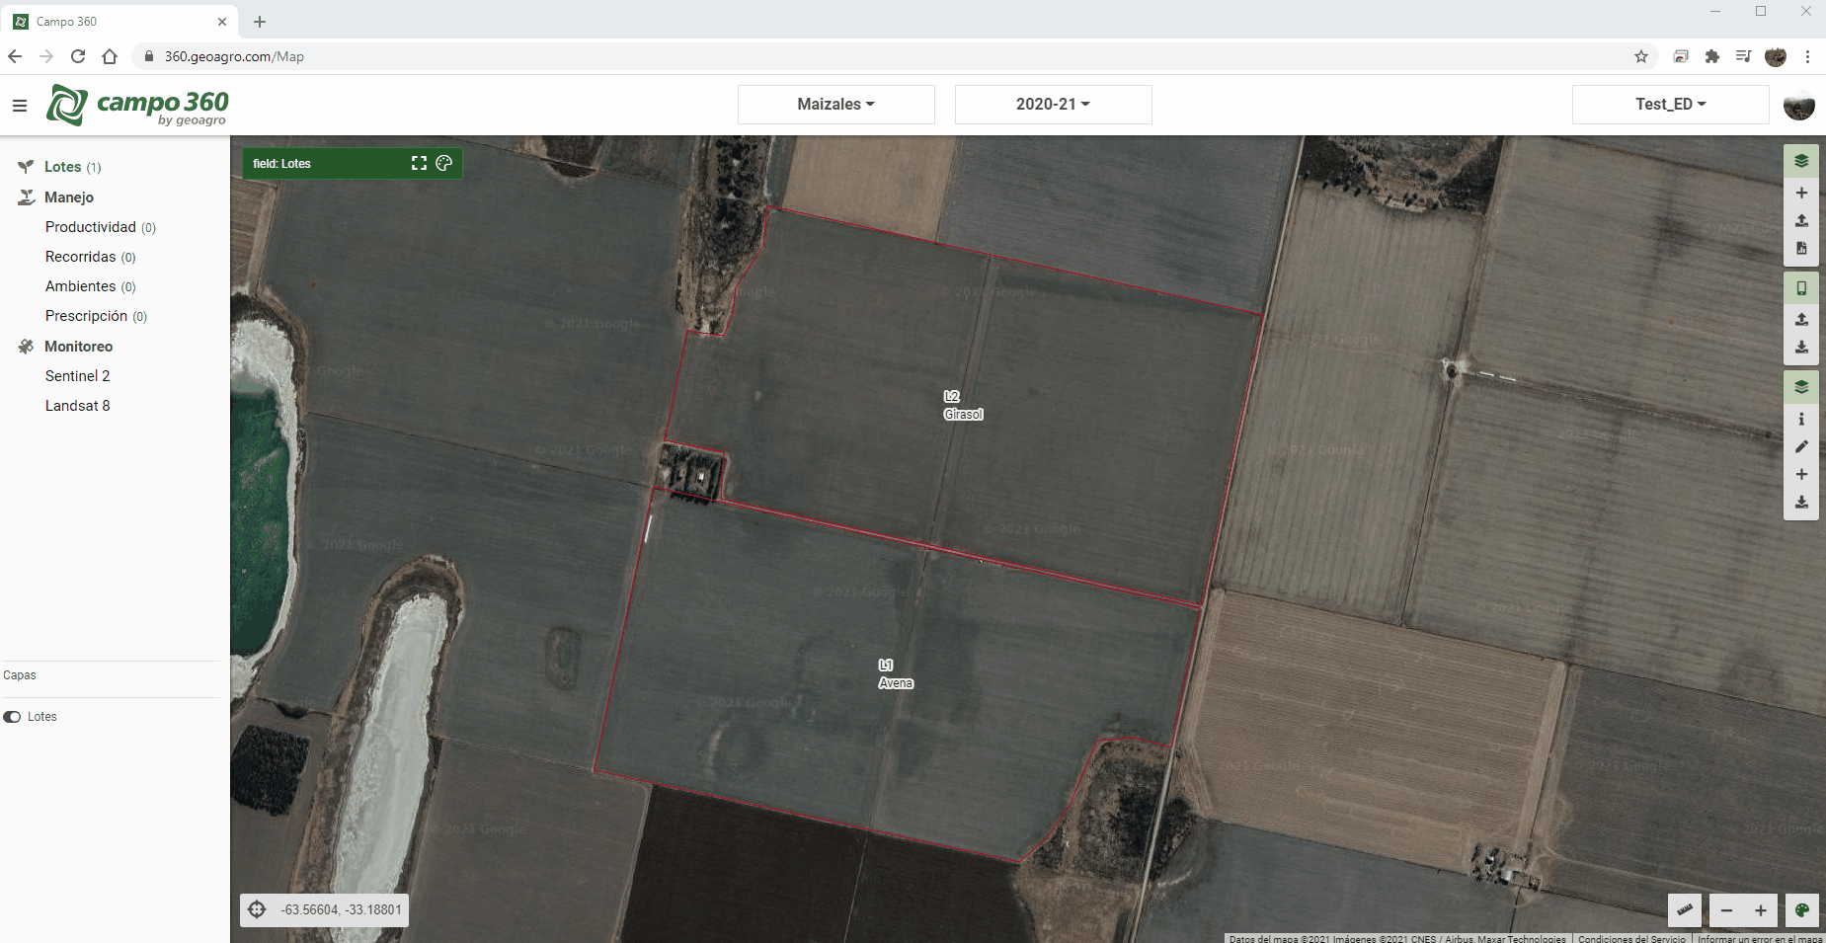Image resolution: width=1826 pixels, height=943 pixels.
Task: Toggle the Lotes layer switch under Capas
Action: point(12,717)
